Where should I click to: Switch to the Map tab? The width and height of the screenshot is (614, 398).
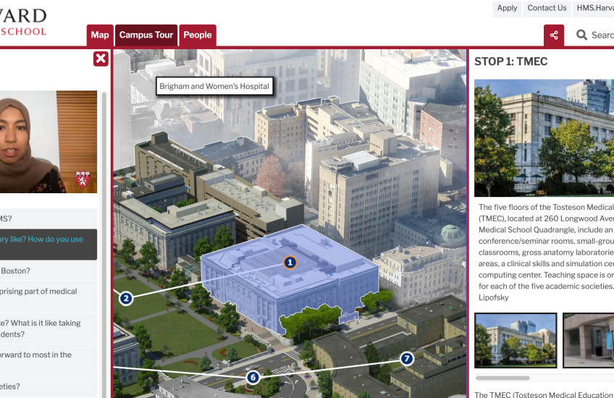[x=100, y=35]
